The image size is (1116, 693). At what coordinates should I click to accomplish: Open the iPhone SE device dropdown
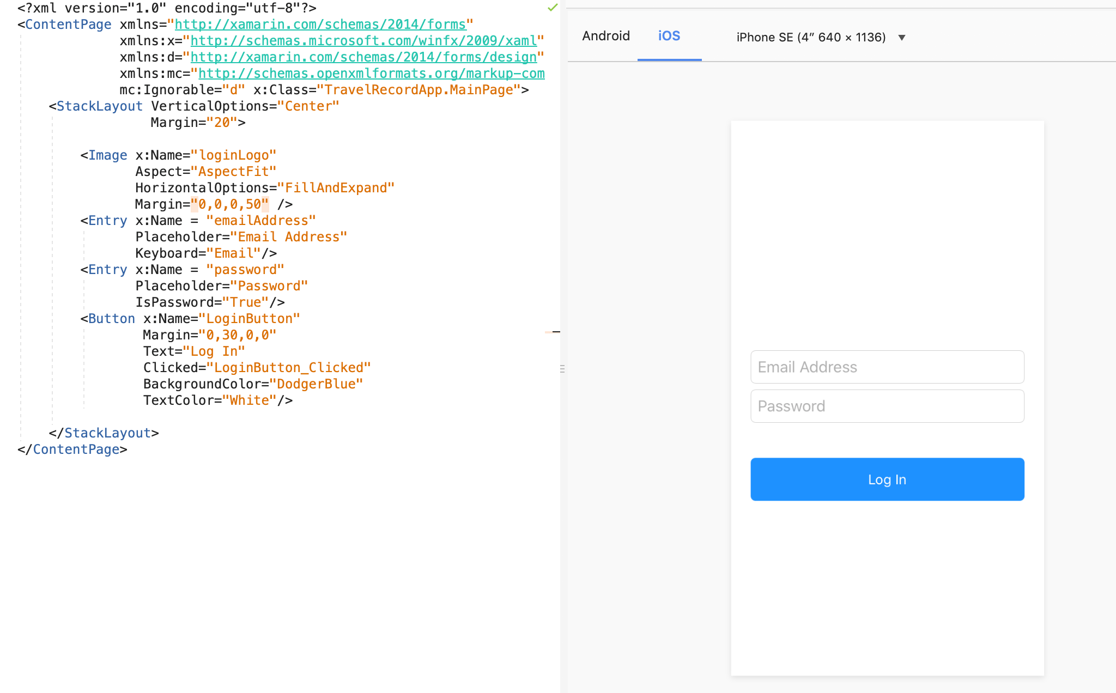pos(901,38)
